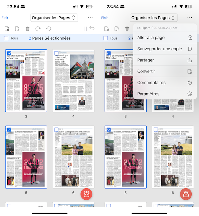Open the red AI robot button in right screen
199x216 pixels.
click(186, 194)
